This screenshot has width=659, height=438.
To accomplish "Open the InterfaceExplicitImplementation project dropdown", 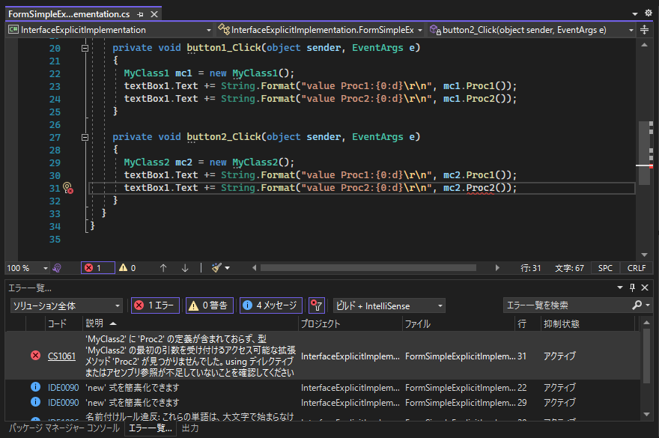I will [110, 30].
